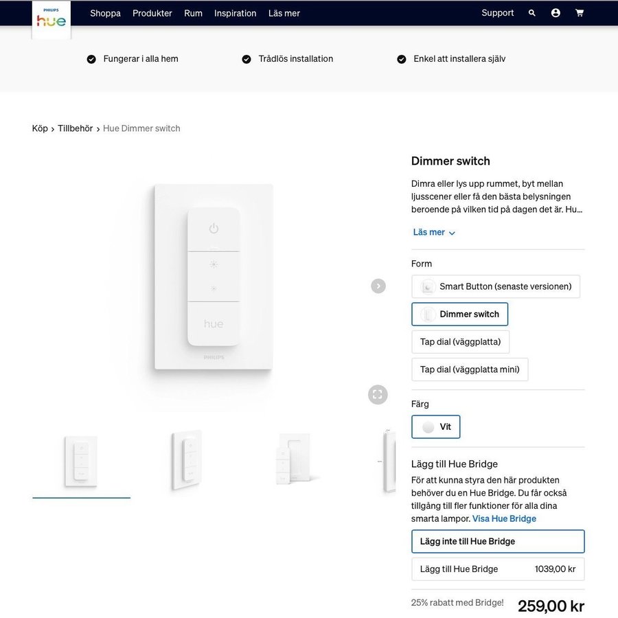
Task: Open the Inspiration menu item
Action: [236, 13]
